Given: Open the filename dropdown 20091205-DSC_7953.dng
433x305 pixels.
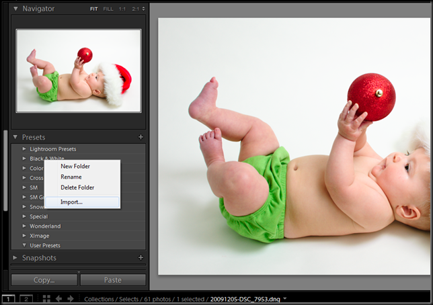Looking at the screenshot, I should click(285, 299).
